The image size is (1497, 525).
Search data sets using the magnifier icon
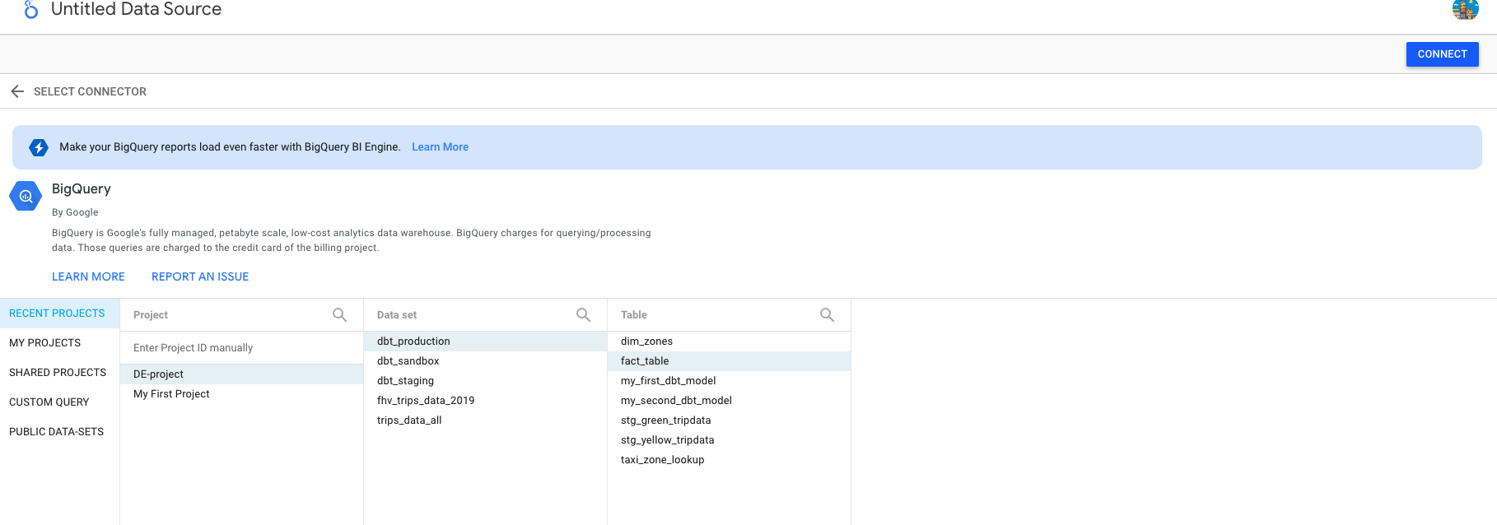pyautogui.click(x=583, y=314)
